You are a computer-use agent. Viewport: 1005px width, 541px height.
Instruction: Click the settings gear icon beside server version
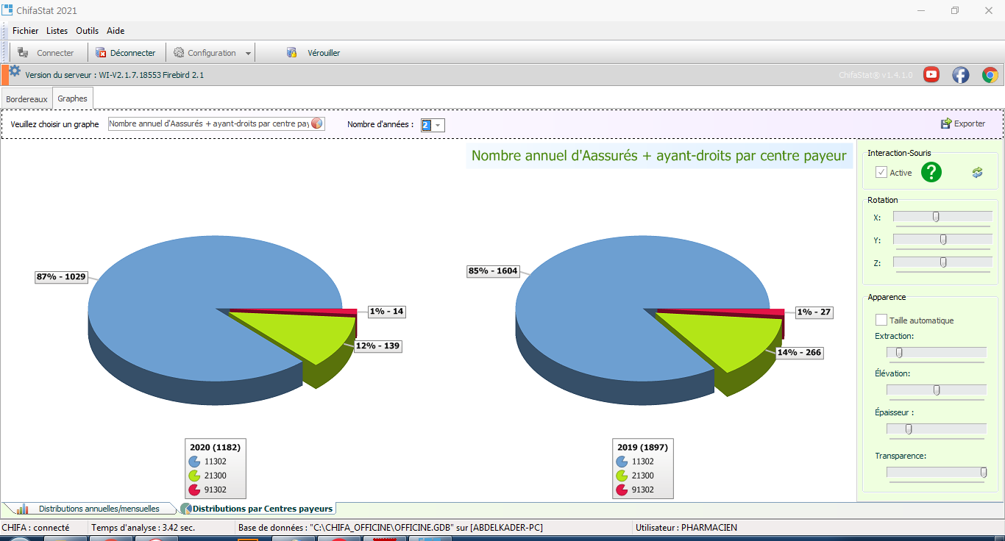[15, 71]
